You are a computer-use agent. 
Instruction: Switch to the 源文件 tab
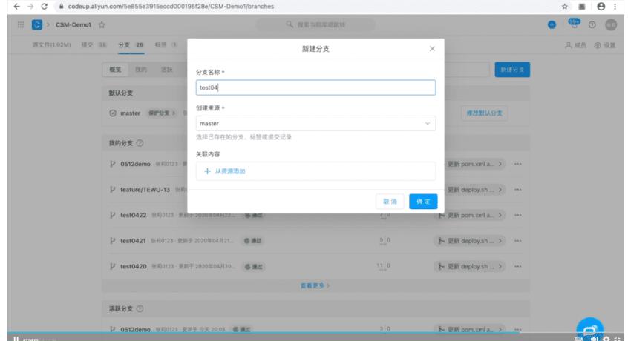click(x=51, y=44)
